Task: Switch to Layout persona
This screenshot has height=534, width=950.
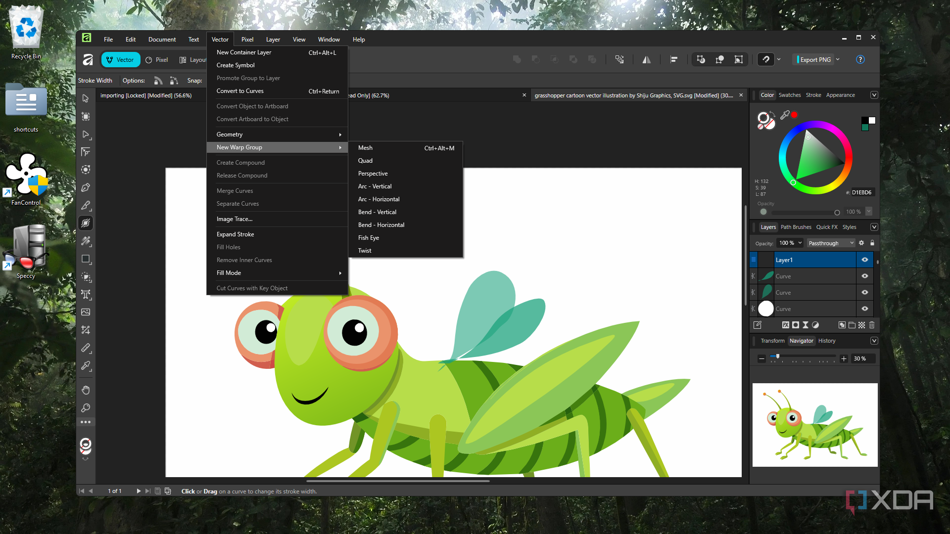Action: point(193,59)
